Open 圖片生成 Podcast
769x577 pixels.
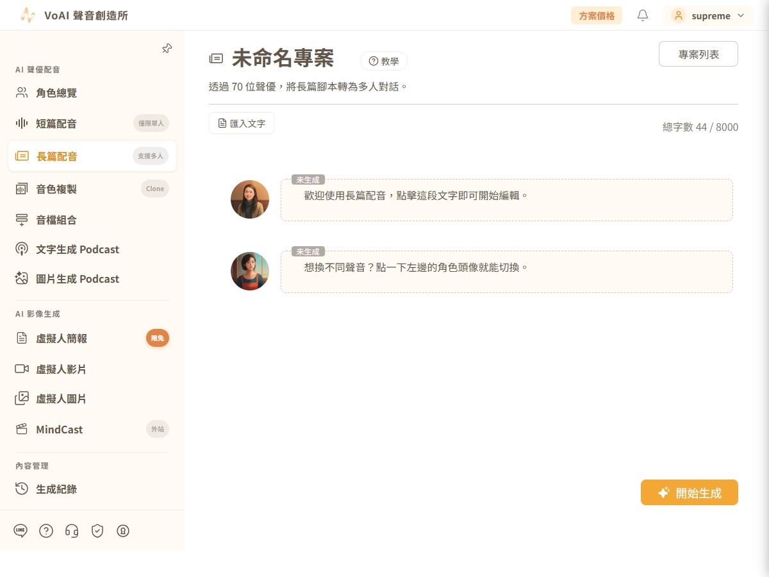click(92, 279)
